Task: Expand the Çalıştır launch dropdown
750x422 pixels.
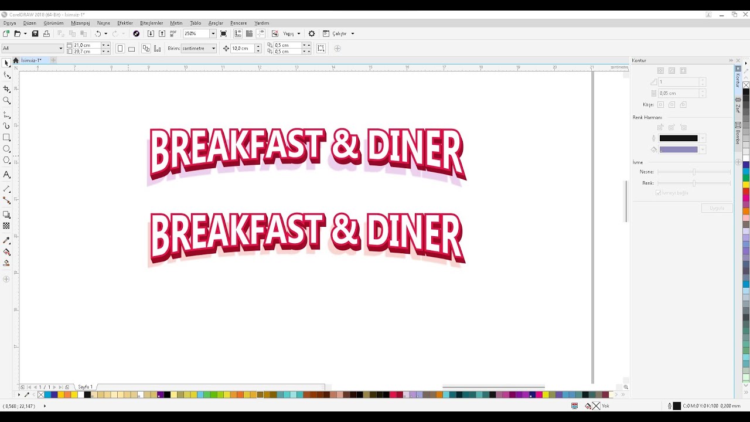Action: (352, 33)
